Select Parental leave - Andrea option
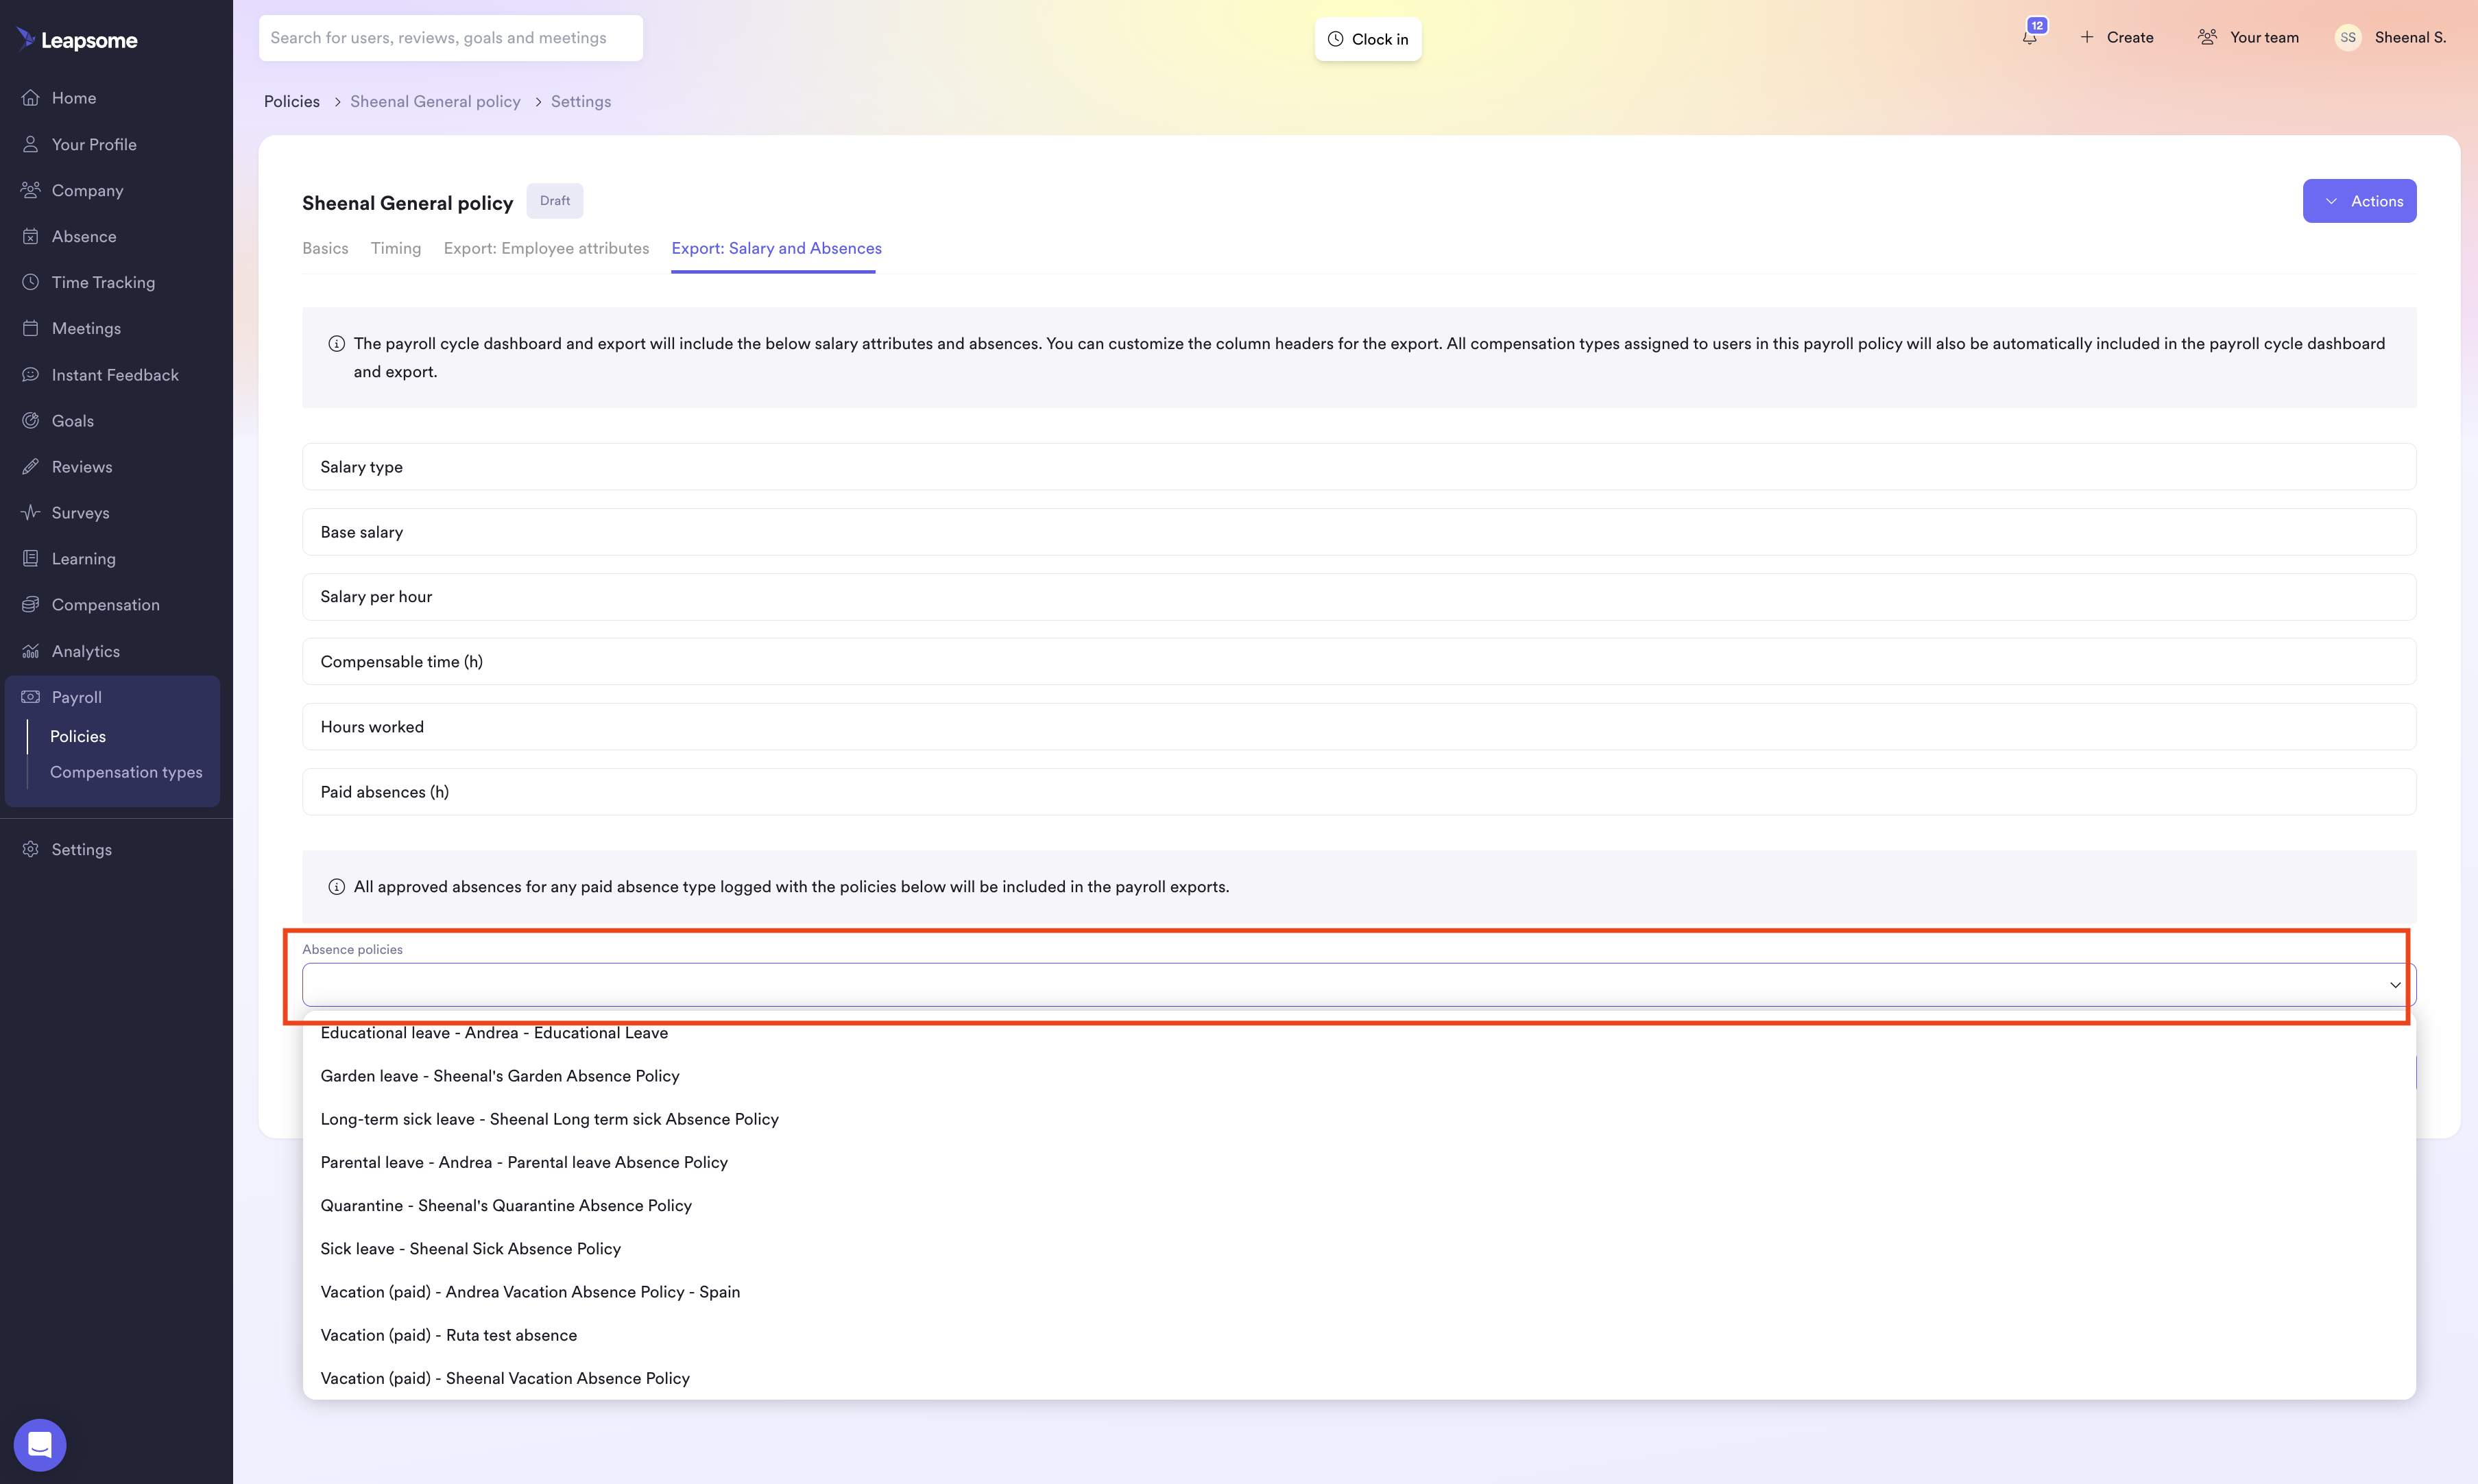 pyautogui.click(x=1360, y=1162)
